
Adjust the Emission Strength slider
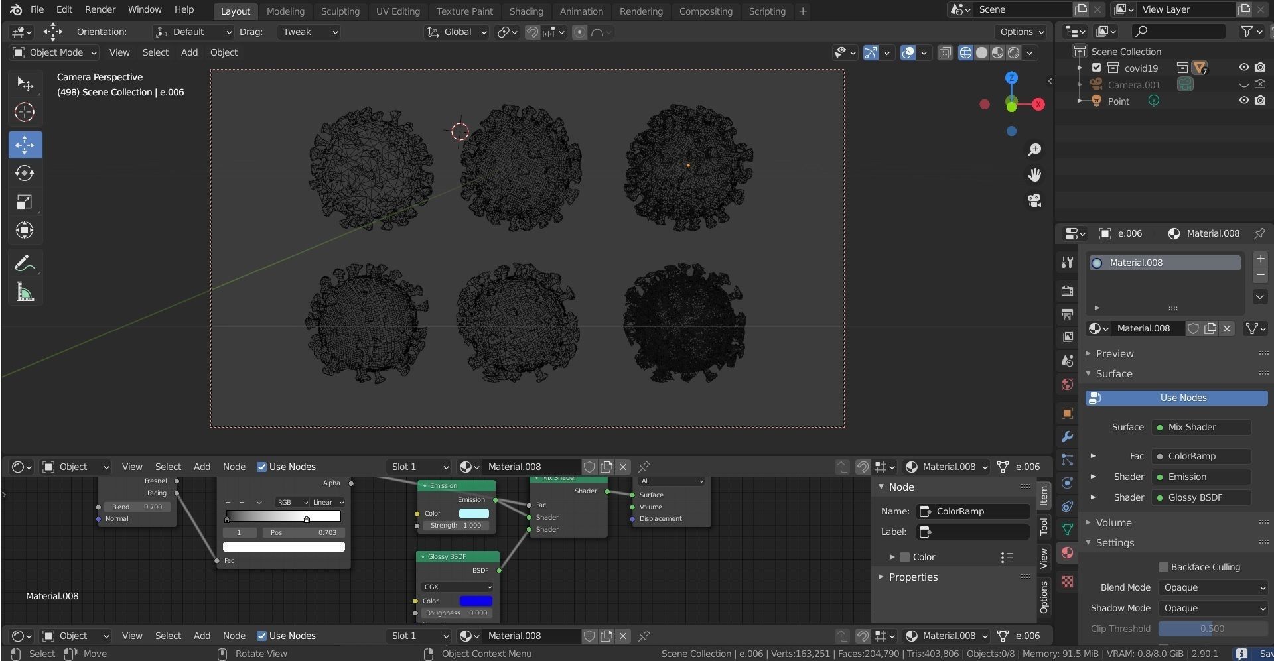[455, 525]
